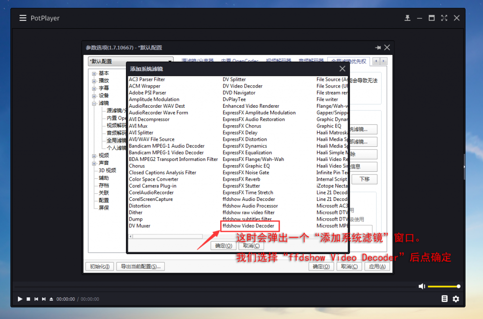Close the 添加系统滤镜 dialog

click(342, 69)
